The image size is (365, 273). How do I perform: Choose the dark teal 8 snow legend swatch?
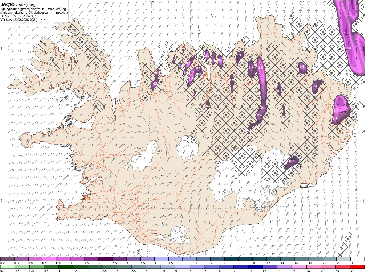(231, 259)
